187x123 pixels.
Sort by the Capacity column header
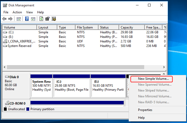(132, 27)
